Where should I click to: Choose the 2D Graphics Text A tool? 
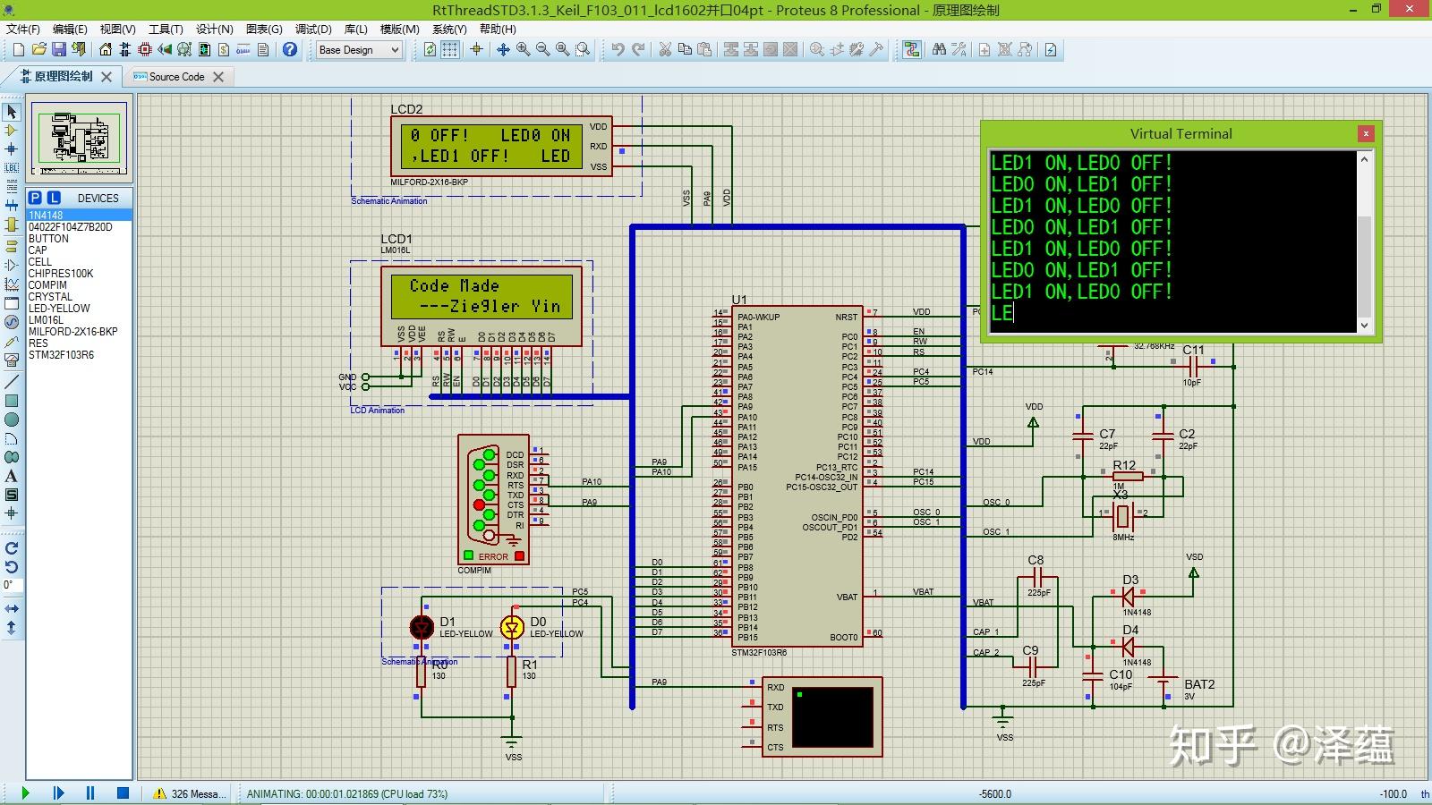[12, 476]
